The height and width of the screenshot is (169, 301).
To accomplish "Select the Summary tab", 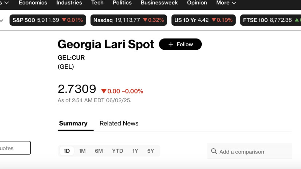I will point(73,124).
